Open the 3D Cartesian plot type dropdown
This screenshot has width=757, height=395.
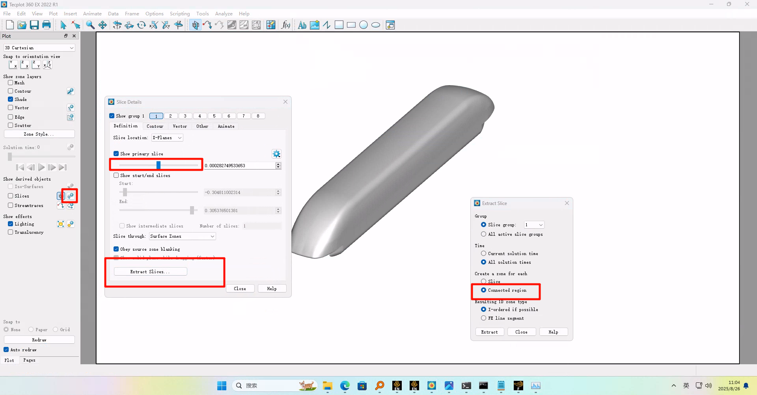[39, 48]
